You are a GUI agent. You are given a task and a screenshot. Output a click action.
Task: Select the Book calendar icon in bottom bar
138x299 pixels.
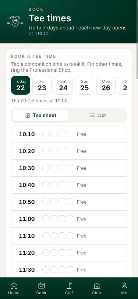pyautogui.click(x=41, y=285)
